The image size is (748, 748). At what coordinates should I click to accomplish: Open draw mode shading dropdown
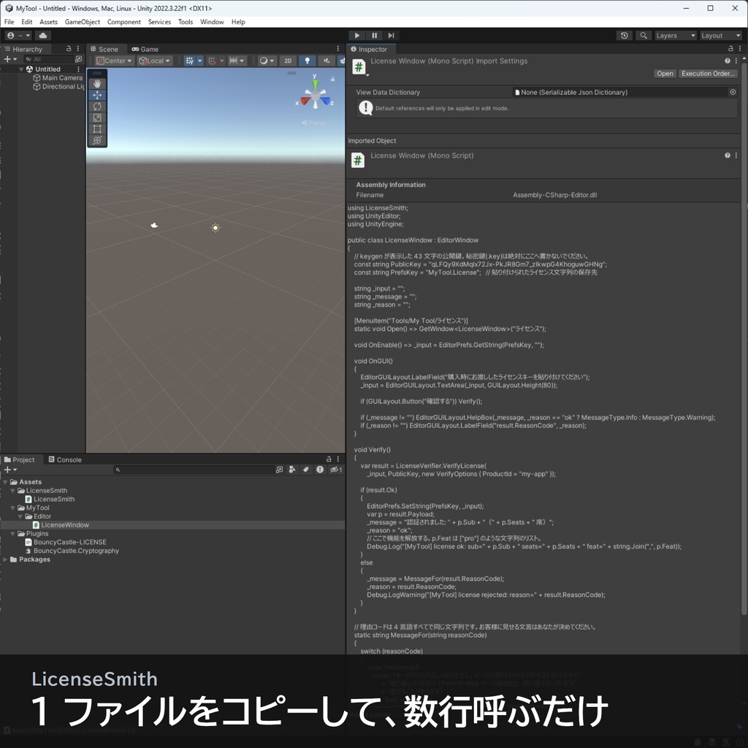(x=267, y=61)
